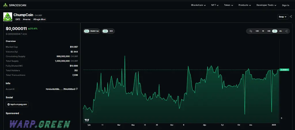Open the Blockchain menu
This screenshot has height=130, width=295.
click(x=198, y=5)
